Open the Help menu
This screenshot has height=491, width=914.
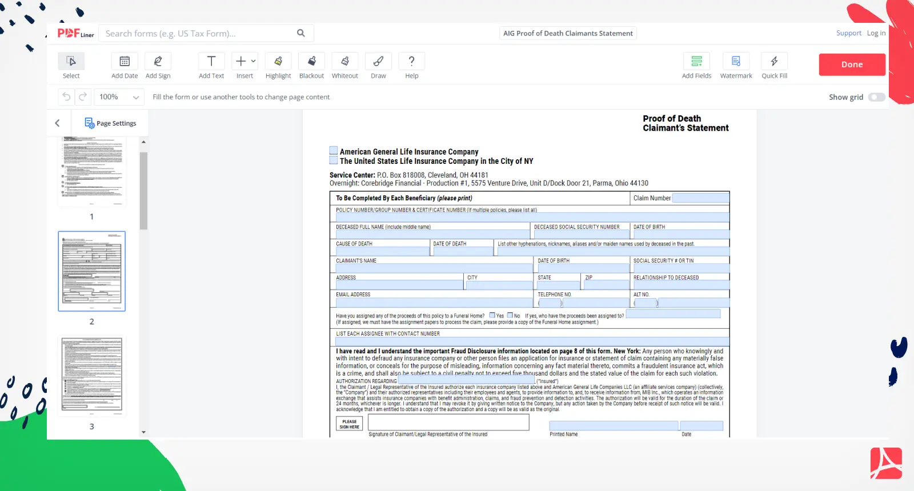[412, 66]
